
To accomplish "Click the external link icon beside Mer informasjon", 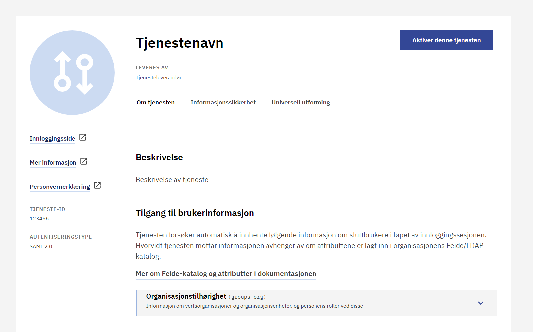I will coord(84,161).
